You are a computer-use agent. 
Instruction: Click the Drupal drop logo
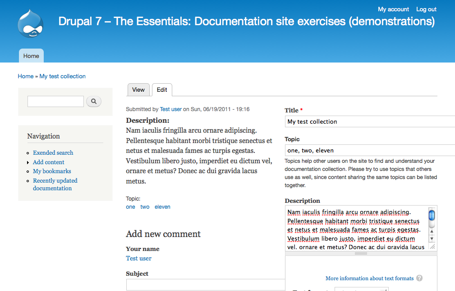point(31,23)
